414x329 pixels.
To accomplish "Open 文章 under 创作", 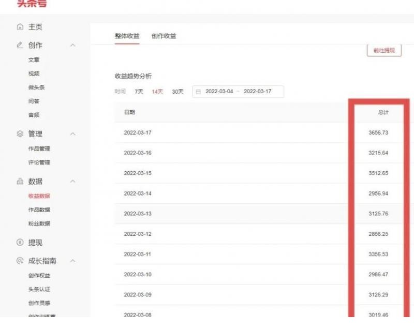I will pos(34,60).
